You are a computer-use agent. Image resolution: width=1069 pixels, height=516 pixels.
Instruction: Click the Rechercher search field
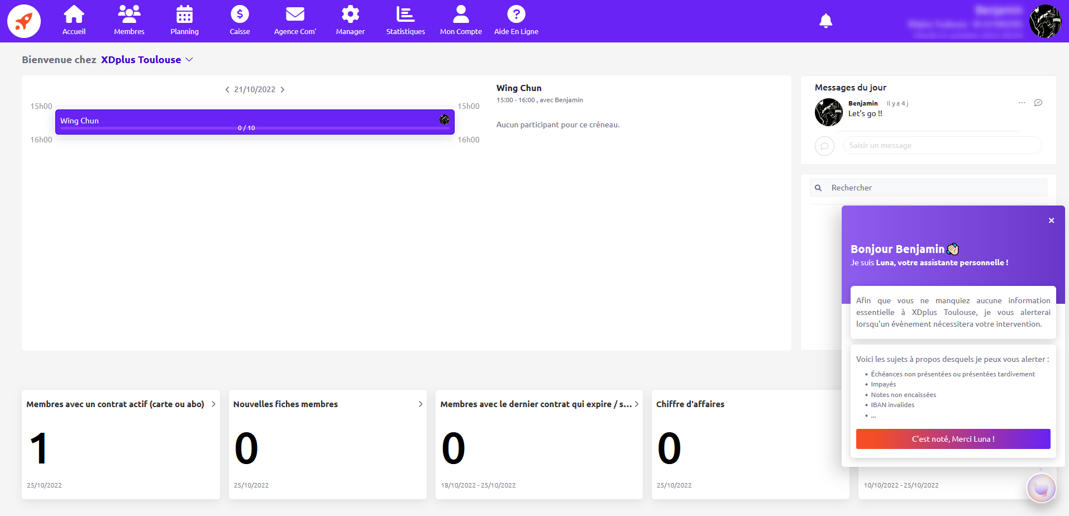click(928, 188)
